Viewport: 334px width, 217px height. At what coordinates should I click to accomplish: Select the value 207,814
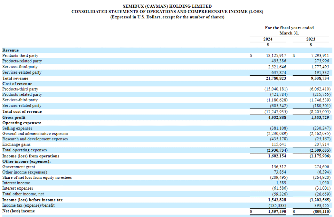[x=321, y=144]
